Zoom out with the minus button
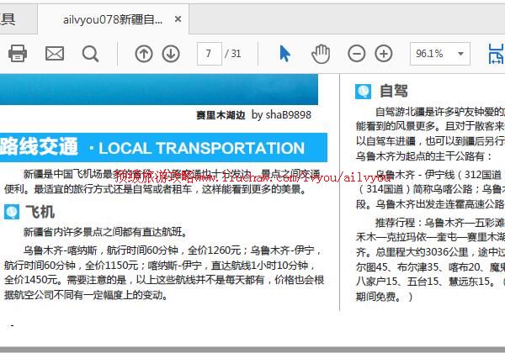 (x=357, y=54)
